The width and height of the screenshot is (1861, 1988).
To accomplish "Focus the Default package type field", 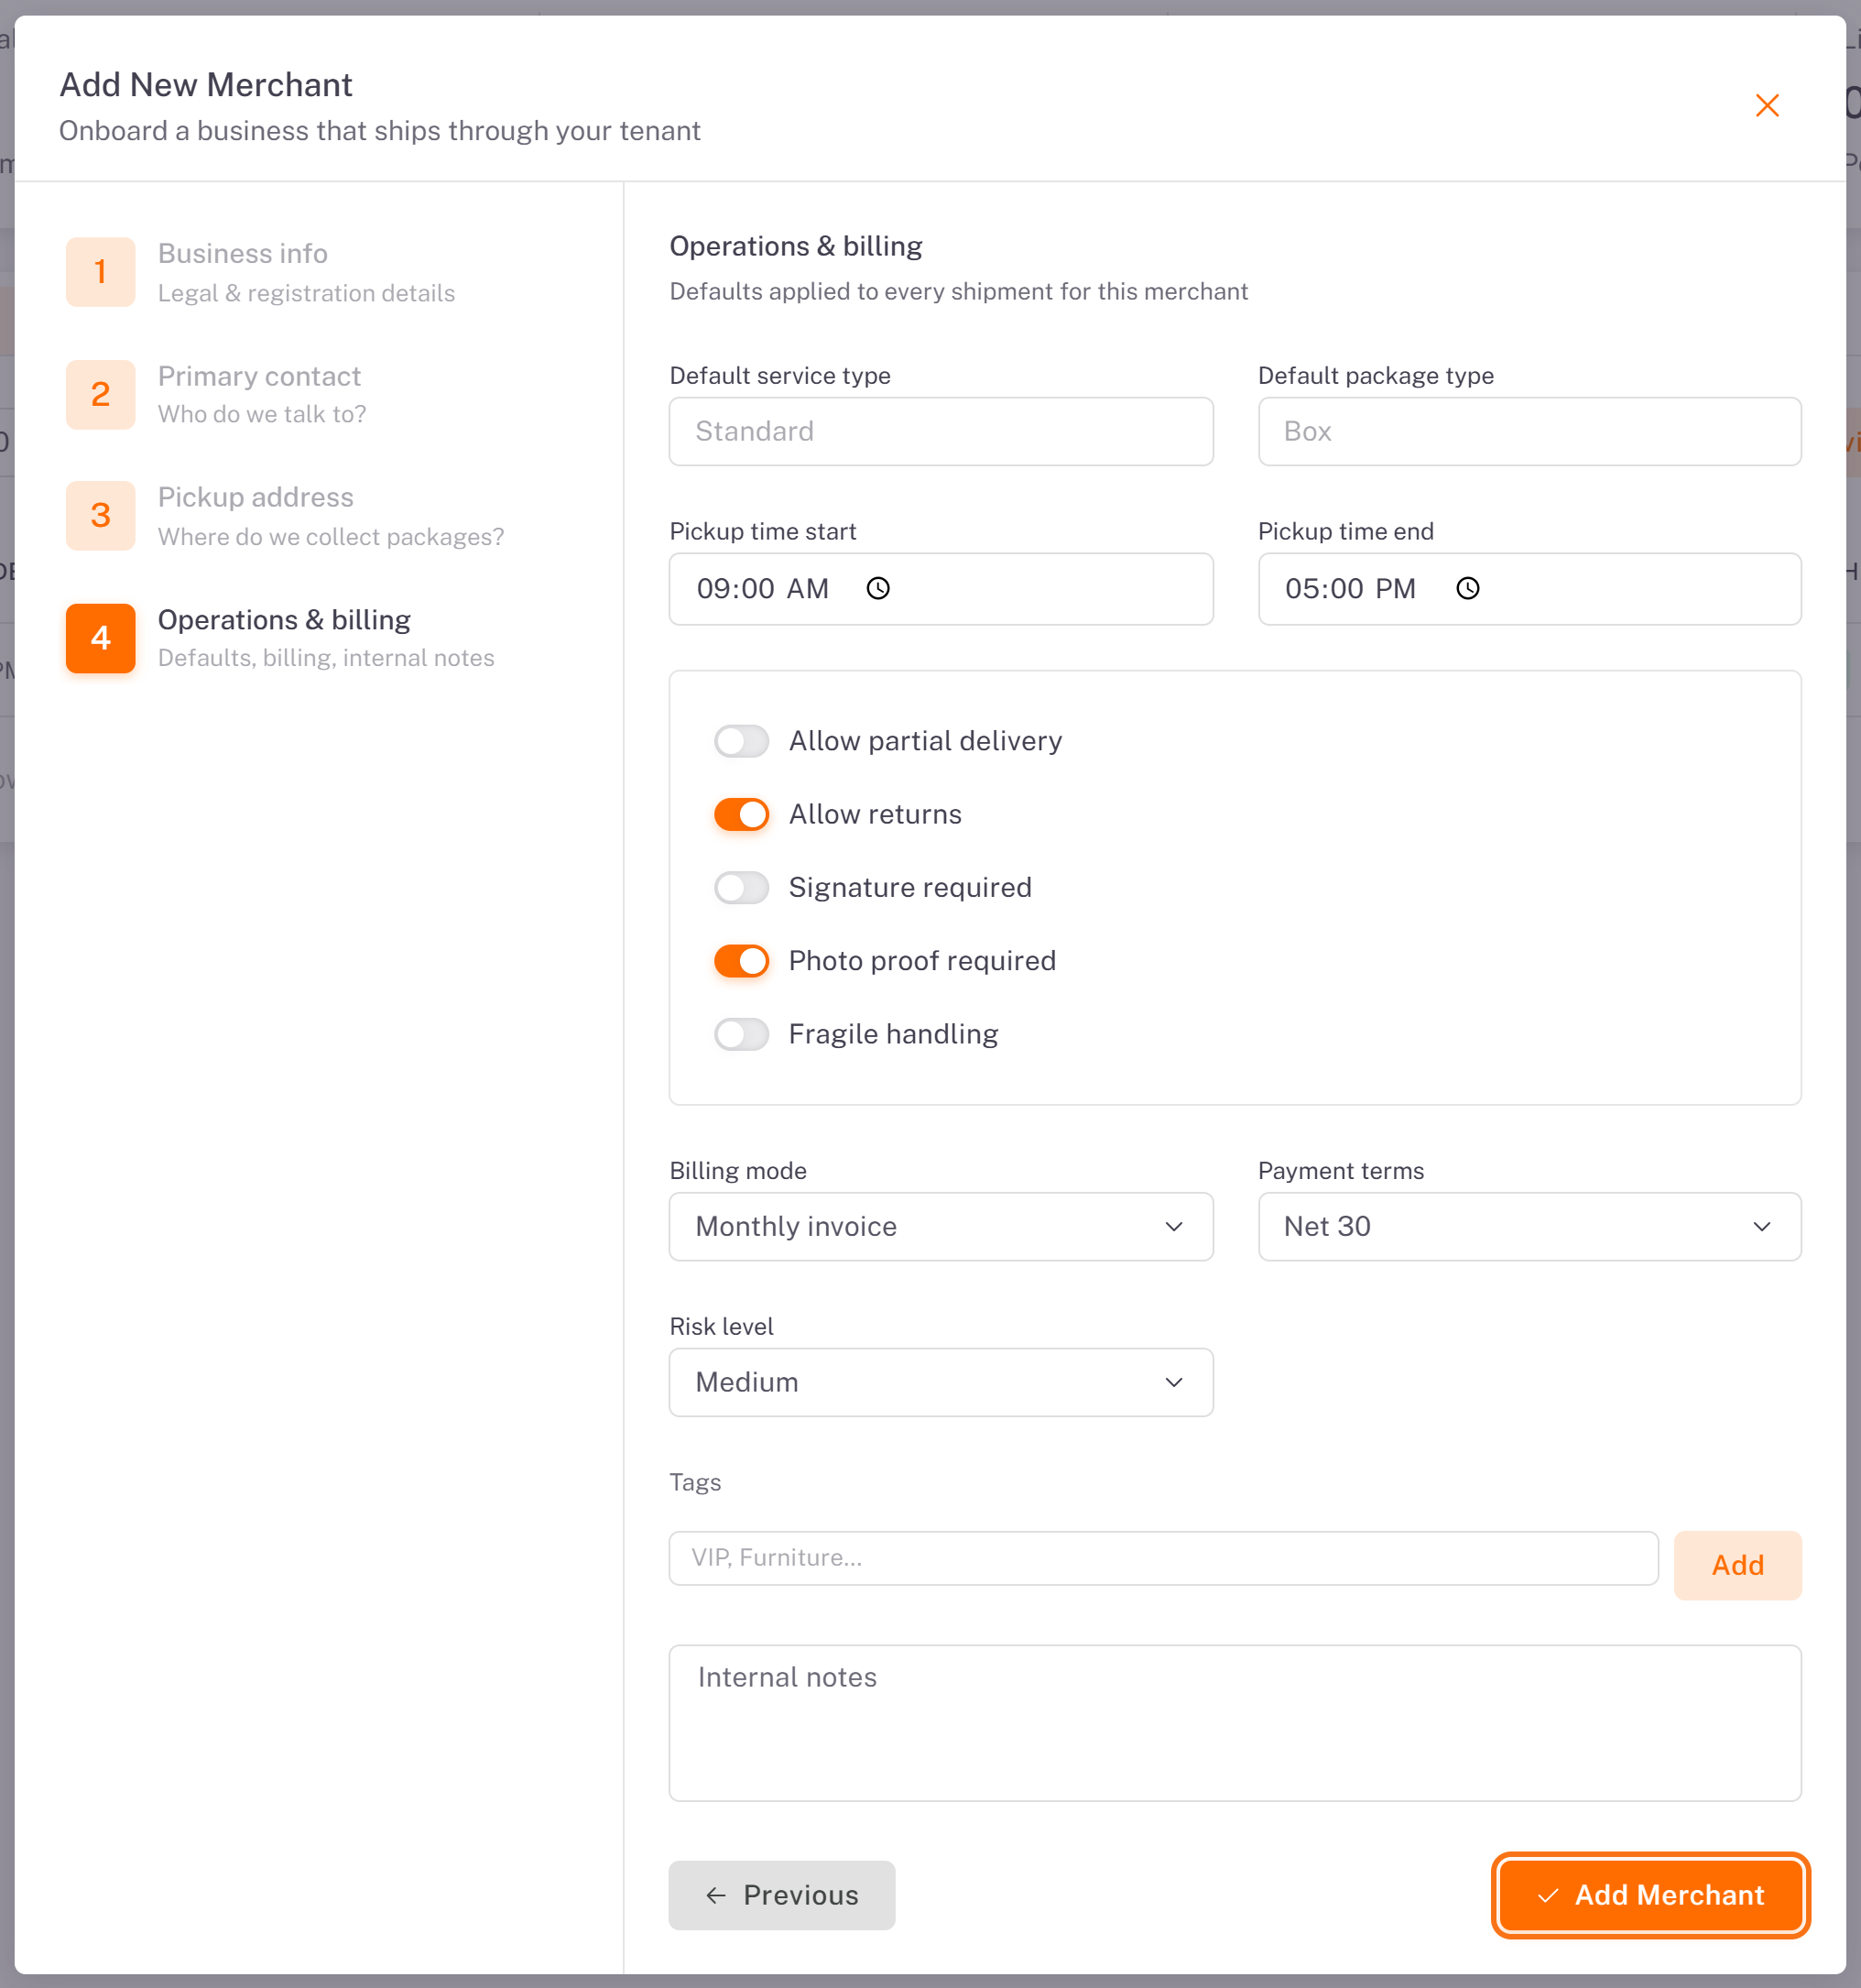I will pyautogui.click(x=1529, y=431).
